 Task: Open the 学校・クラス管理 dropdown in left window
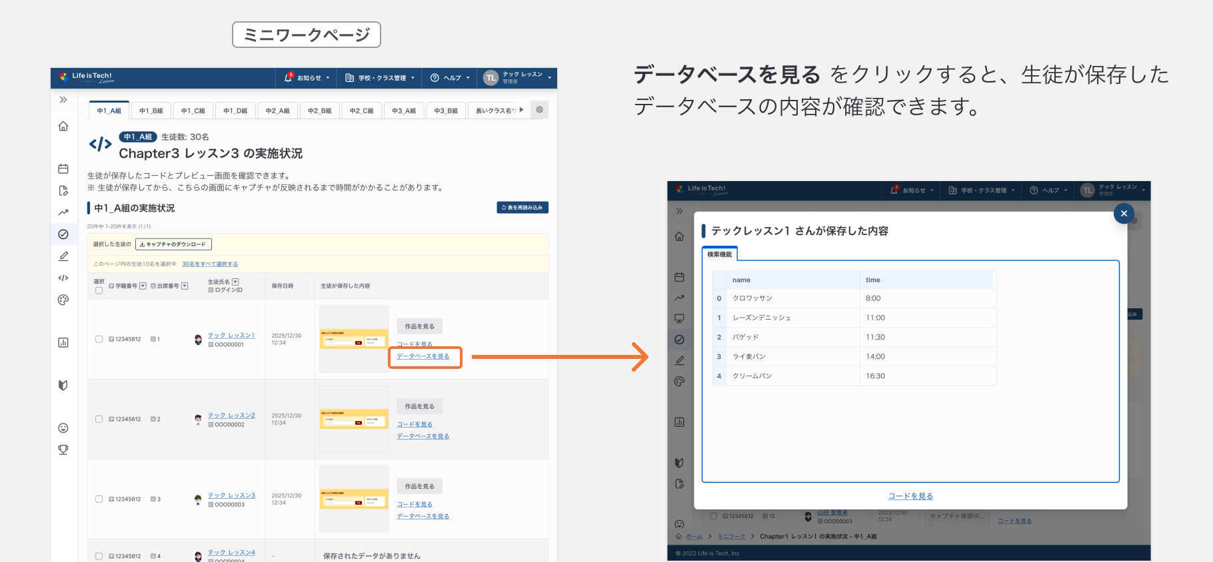point(380,78)
